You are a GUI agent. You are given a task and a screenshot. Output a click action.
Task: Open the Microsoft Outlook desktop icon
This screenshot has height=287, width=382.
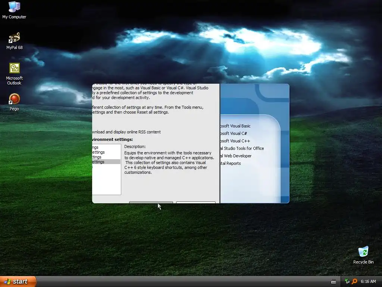(x=15, y=74)
